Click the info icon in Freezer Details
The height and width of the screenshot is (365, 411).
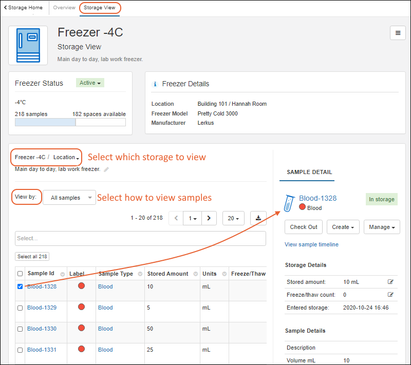click(x=155, y=84)
